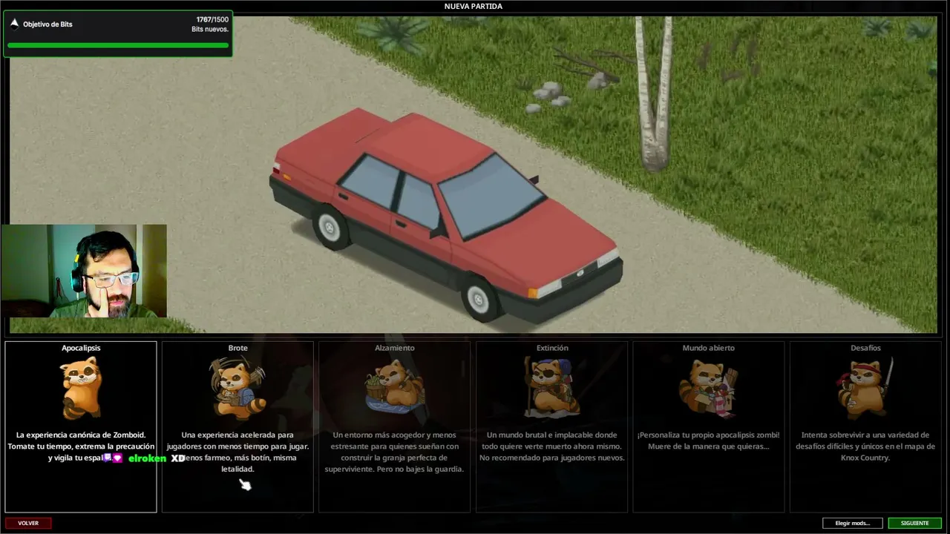Click the elroken chat username

[x=147, y=458]
